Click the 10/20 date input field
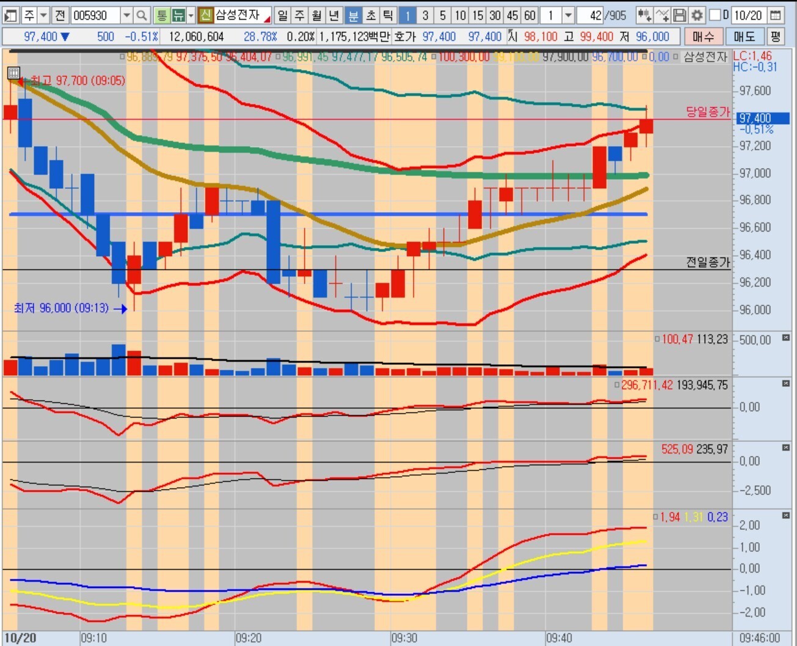Image resolution: width=797 pixels, height=646 pixels. (x=748, y=15)
